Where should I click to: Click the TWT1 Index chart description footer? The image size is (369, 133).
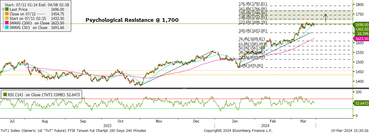tap(73, 130)
